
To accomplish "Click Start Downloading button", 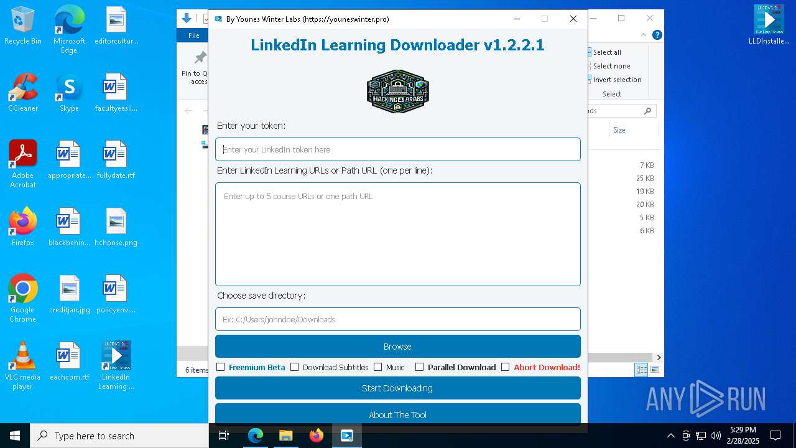I will tap(398, 388).
